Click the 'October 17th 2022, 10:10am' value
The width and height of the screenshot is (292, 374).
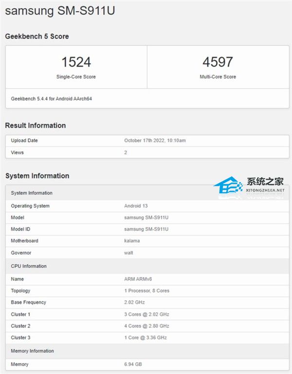click(x=155, y=140)
